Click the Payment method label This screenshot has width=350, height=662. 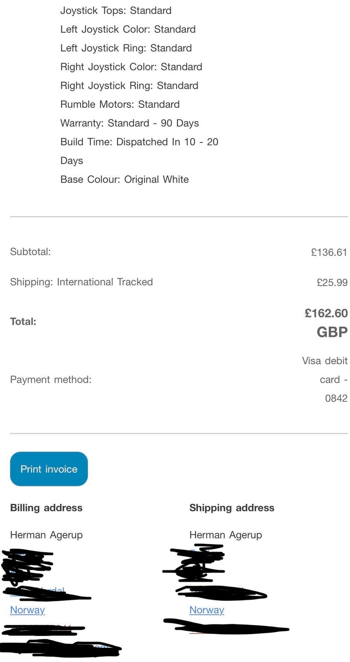51,379
